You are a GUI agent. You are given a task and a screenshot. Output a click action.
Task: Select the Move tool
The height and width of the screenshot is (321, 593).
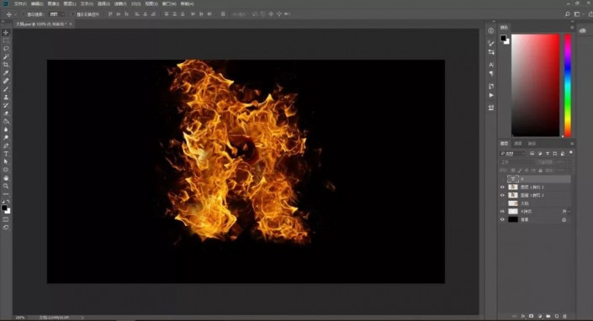pyautogui.click(x=6, y=33)
